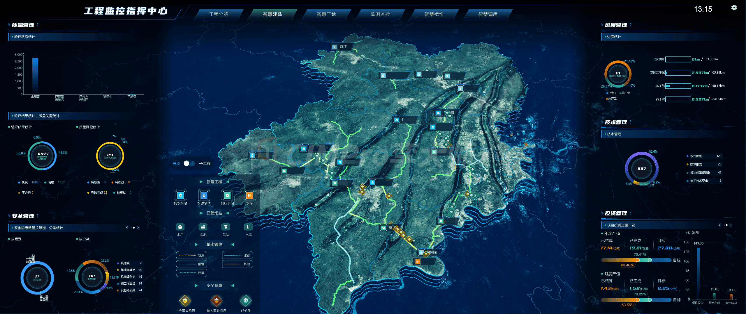Go to next 项目投资进度一览 page arrow

pyautogui.click(x=731, y=225)
